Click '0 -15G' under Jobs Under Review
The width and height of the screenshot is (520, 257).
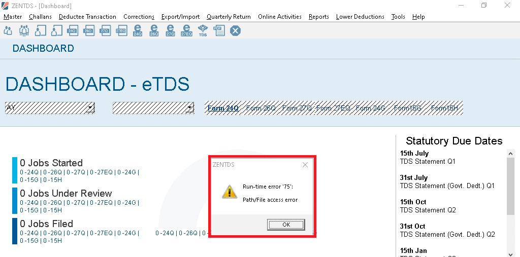(x=29, y=210)
